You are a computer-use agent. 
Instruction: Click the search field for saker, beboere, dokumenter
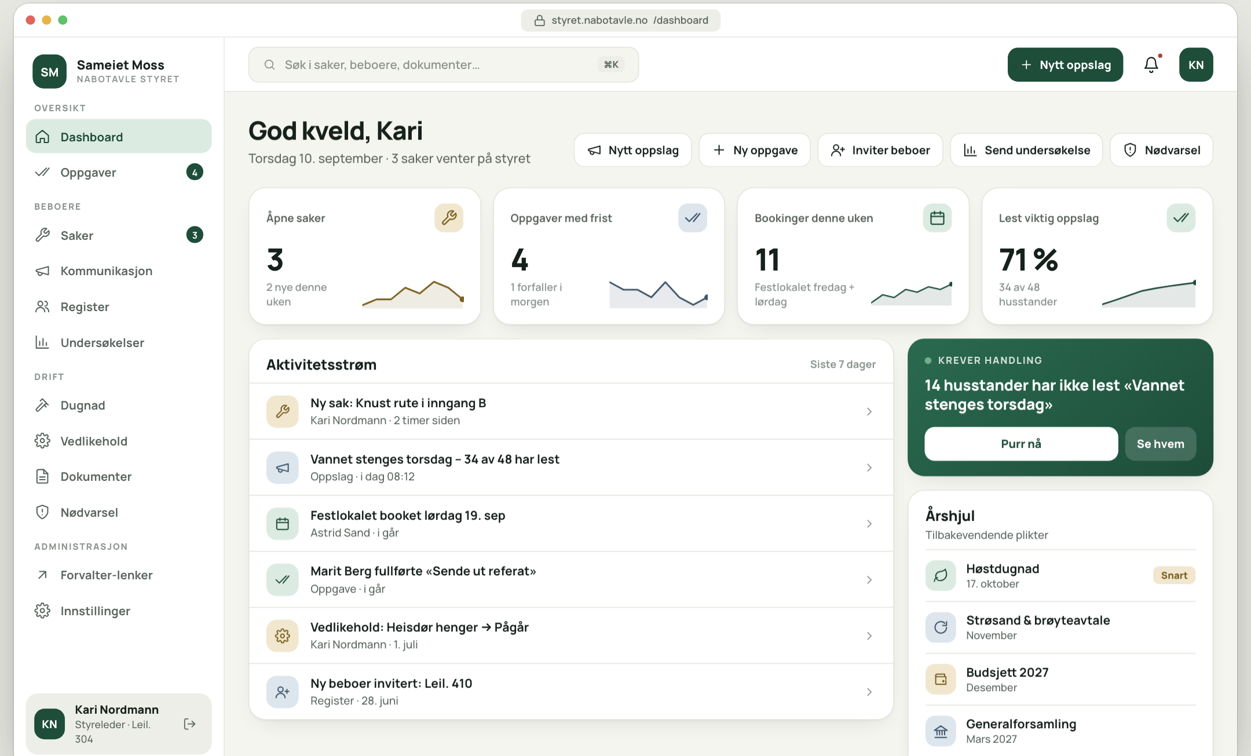[444, 65]
